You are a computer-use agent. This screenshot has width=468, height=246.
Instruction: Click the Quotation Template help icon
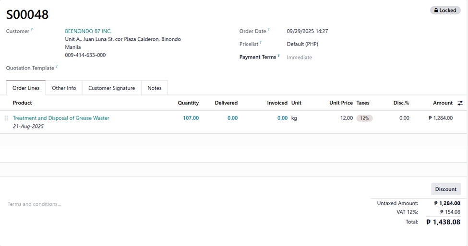(x=56, y=67)
